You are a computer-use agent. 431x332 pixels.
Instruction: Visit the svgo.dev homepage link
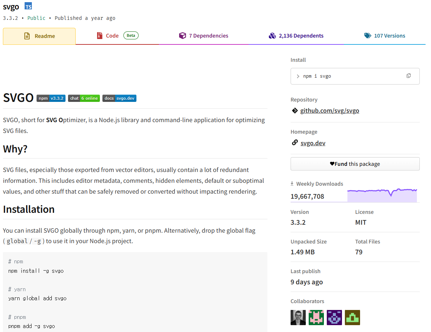[x=313, y=143]
